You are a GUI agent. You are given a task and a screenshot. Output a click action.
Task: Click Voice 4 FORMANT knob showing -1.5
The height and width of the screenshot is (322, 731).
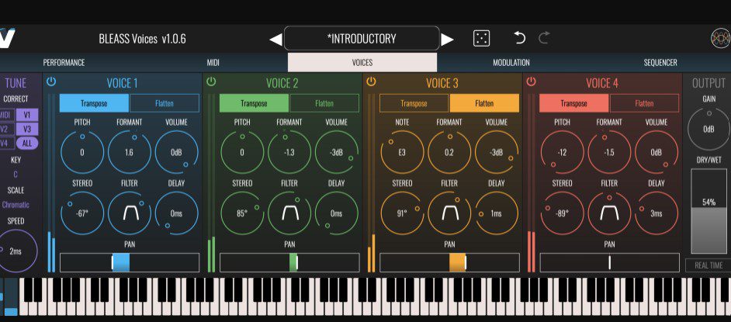[609, 152]
